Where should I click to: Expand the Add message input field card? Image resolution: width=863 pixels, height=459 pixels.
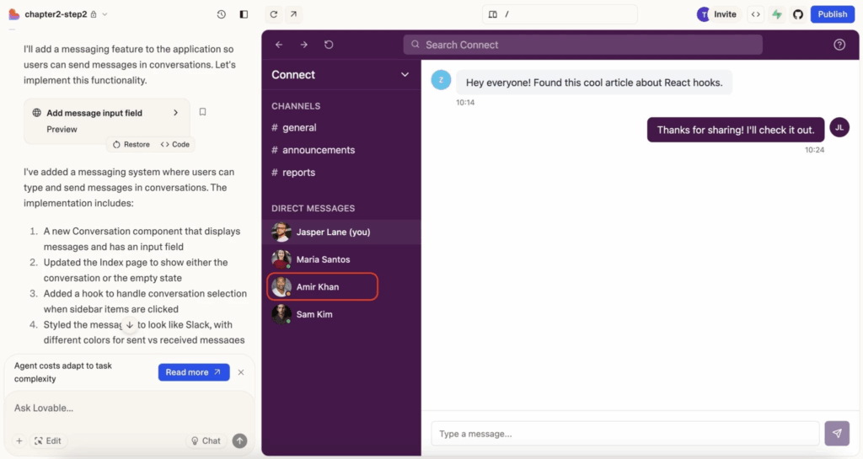(175, 113)
